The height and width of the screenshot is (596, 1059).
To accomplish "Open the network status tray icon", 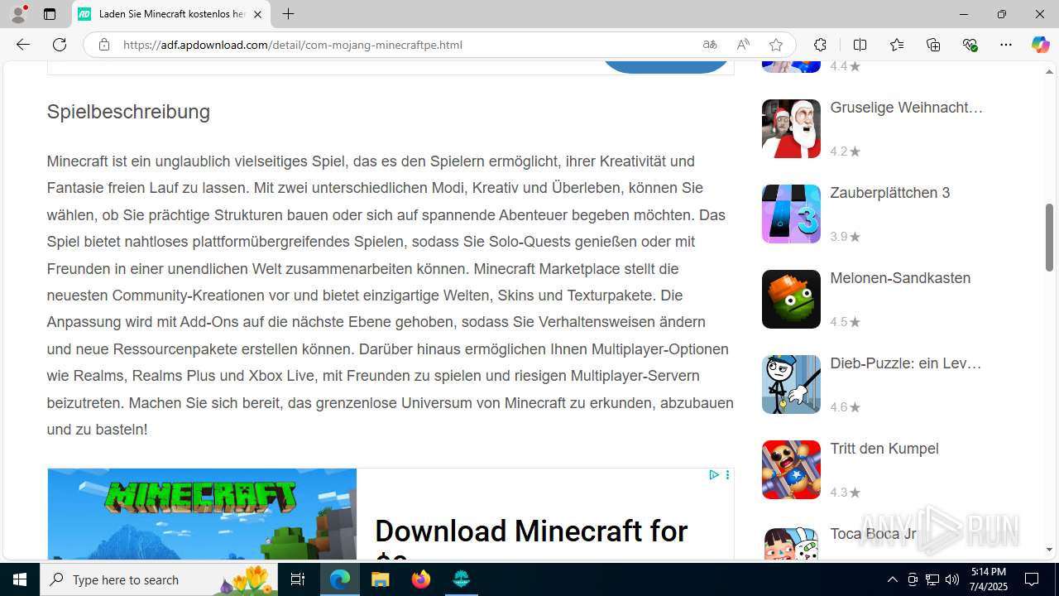I will click(x=932, y=579).
